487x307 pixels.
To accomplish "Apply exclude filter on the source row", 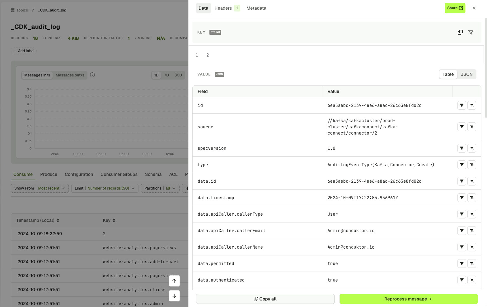I will (472, 127).
